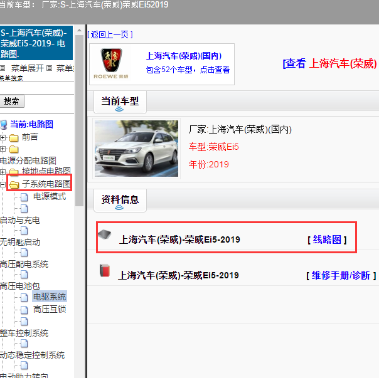Click the page icon beside 电驱系统
This screenshot has width=379, height=378.
pos(24,298)
